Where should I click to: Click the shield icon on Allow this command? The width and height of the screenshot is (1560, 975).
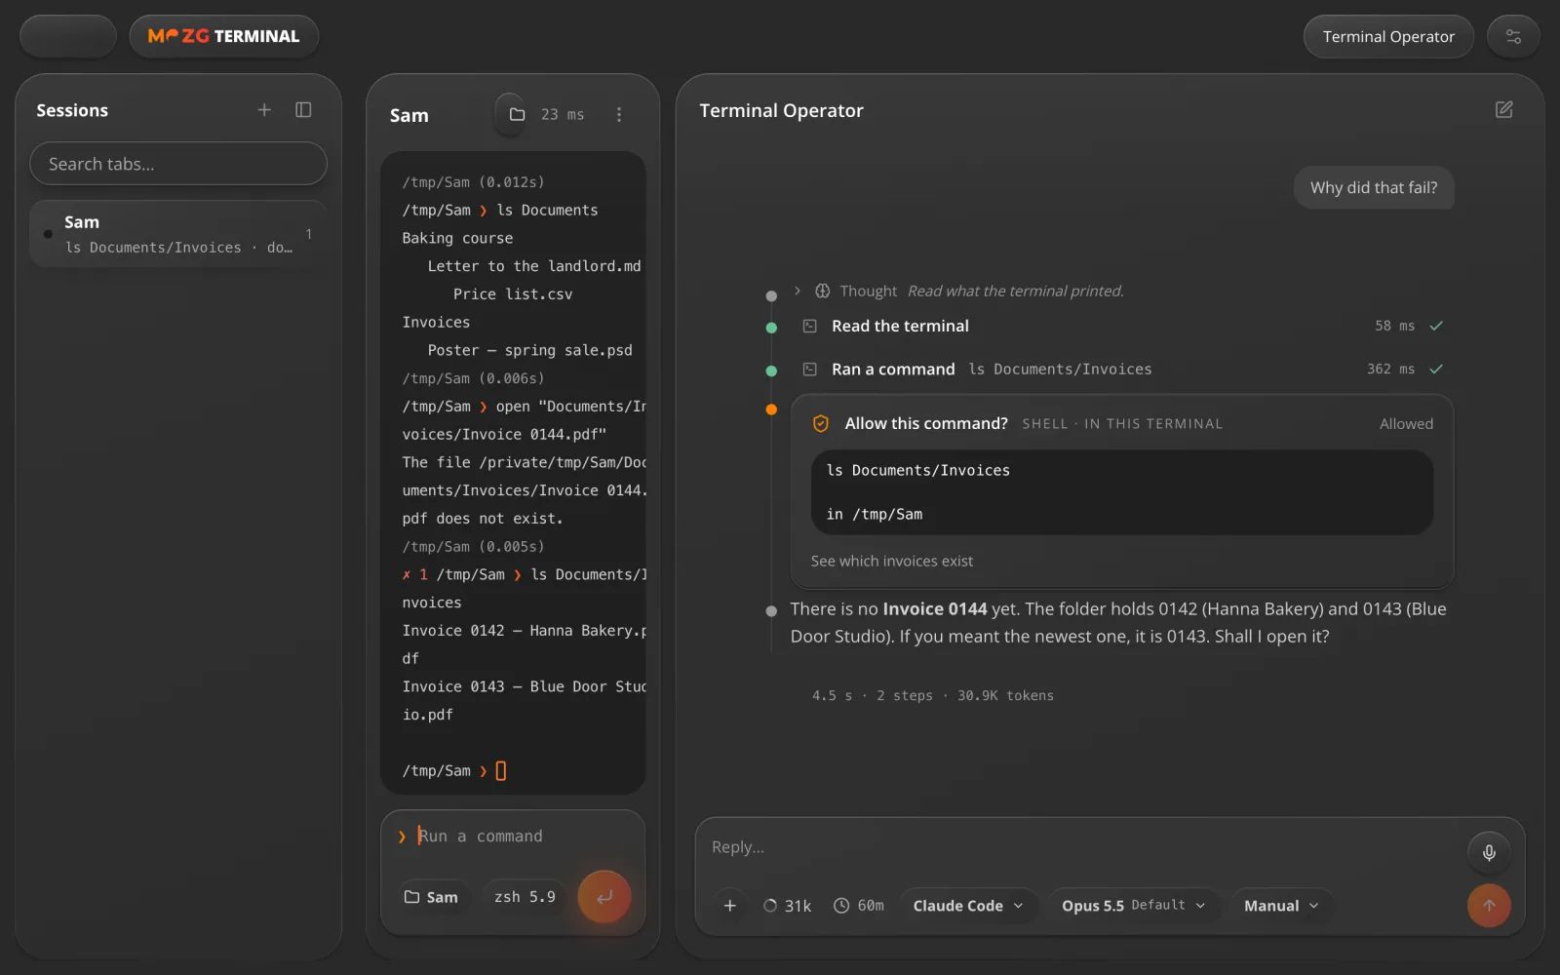(821, 423)
